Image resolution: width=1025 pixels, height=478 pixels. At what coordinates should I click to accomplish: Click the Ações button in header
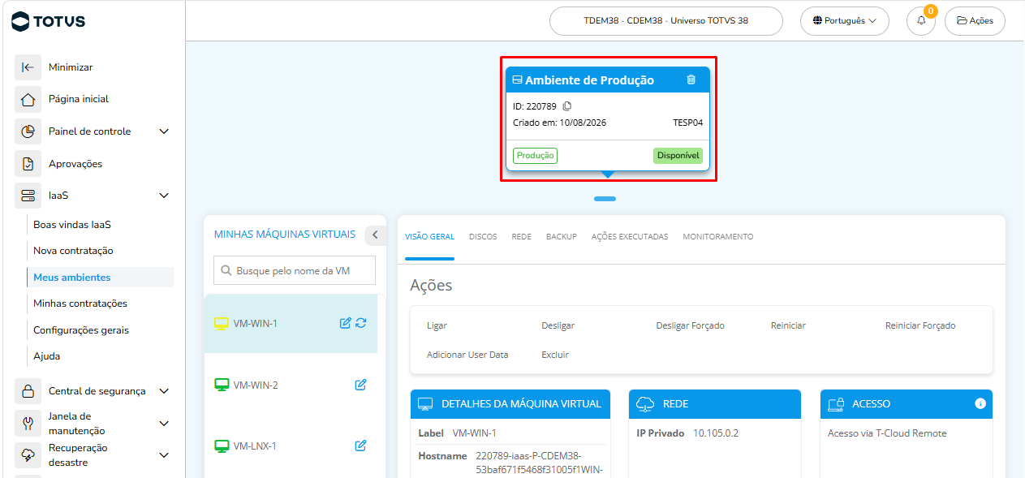(975, 21)
